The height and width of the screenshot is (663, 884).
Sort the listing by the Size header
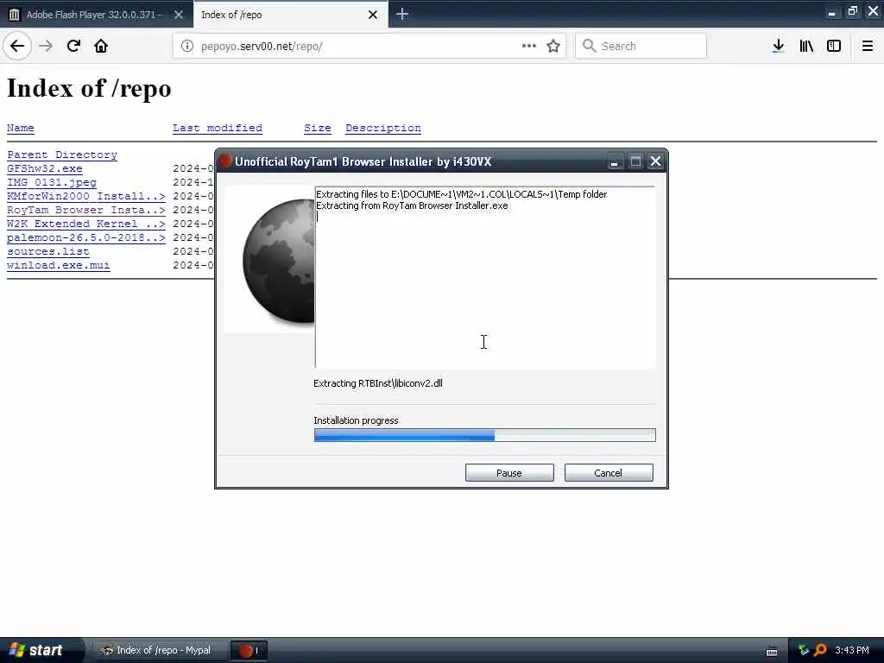coord(318,128)
